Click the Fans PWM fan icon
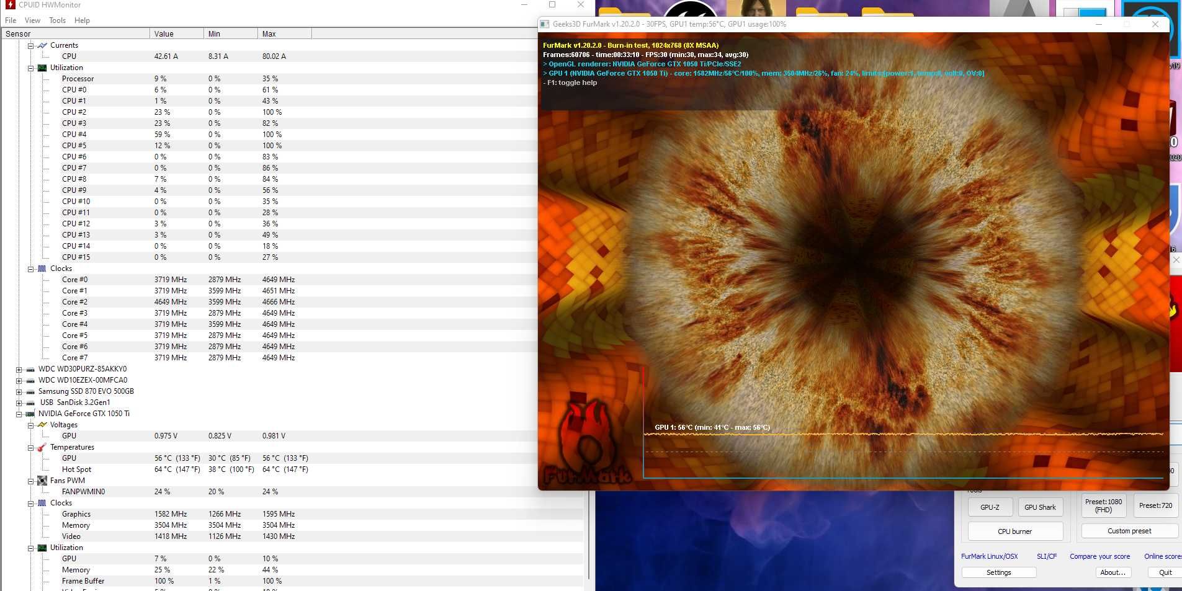This screenshot has height=591, width=1182. click(42, 481)
